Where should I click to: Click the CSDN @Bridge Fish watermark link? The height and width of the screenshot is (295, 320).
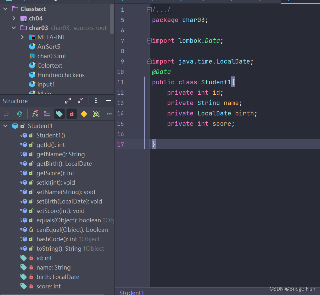pos(292,289)
